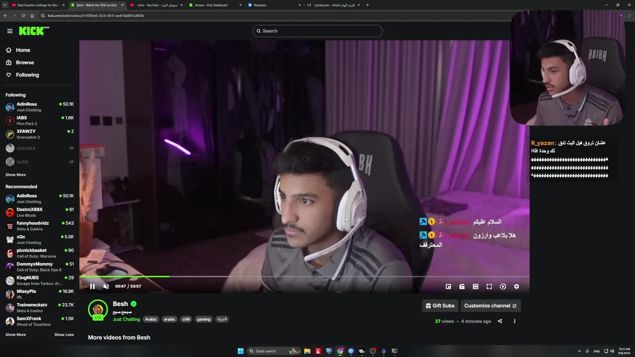Pause the video playback
Viewport: 635px width, 357px height.
tap(92, 286)
